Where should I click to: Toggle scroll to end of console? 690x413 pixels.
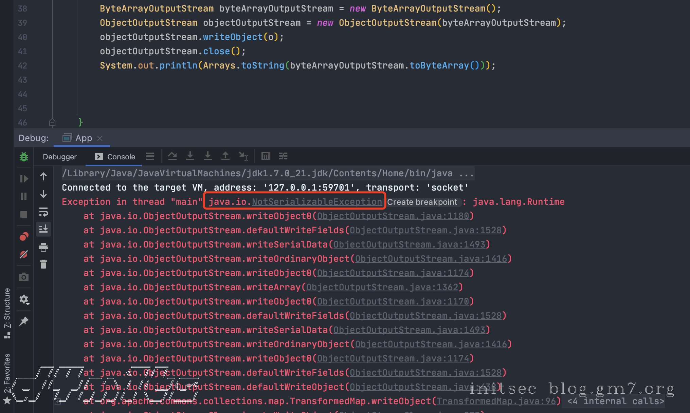point(43,229)
